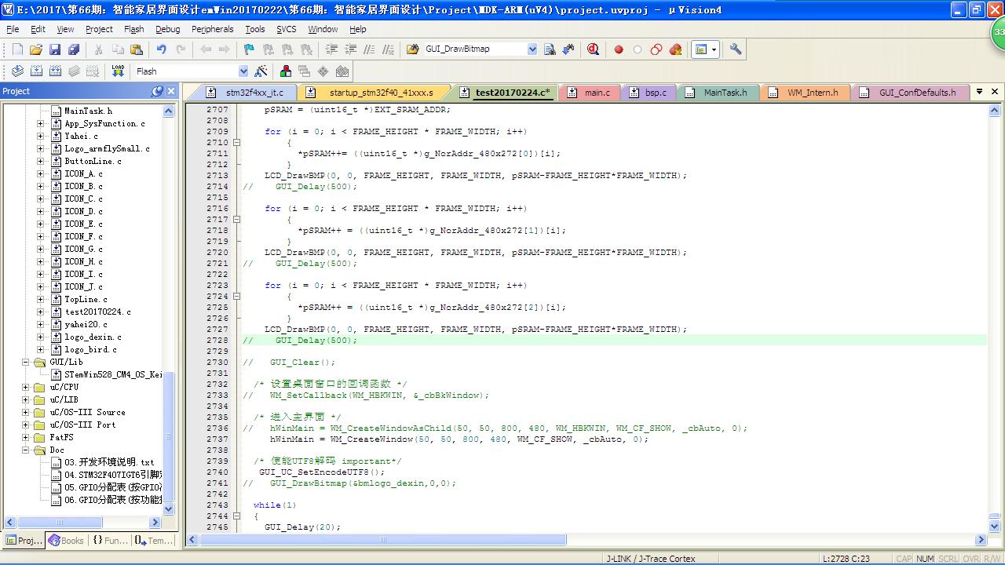Open Target Options magic wand icon

point(261,71)
